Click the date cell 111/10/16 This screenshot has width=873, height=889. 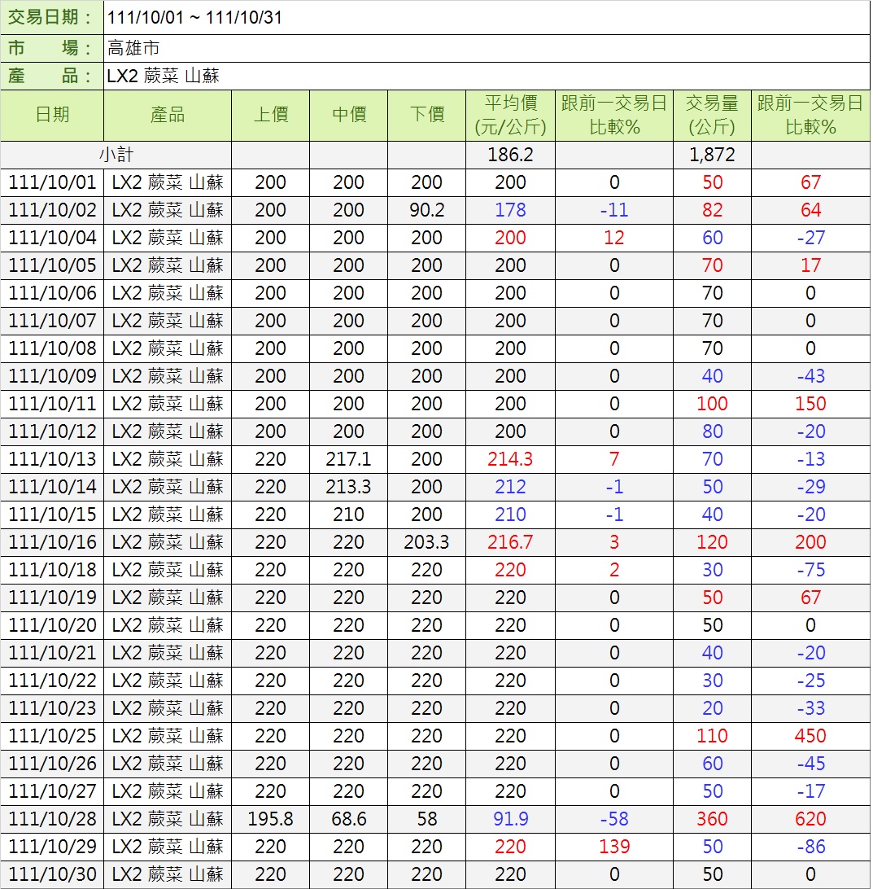click(x=52, y=542)
